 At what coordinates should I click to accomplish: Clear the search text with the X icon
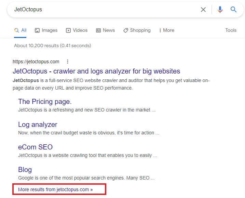(203, 10)
